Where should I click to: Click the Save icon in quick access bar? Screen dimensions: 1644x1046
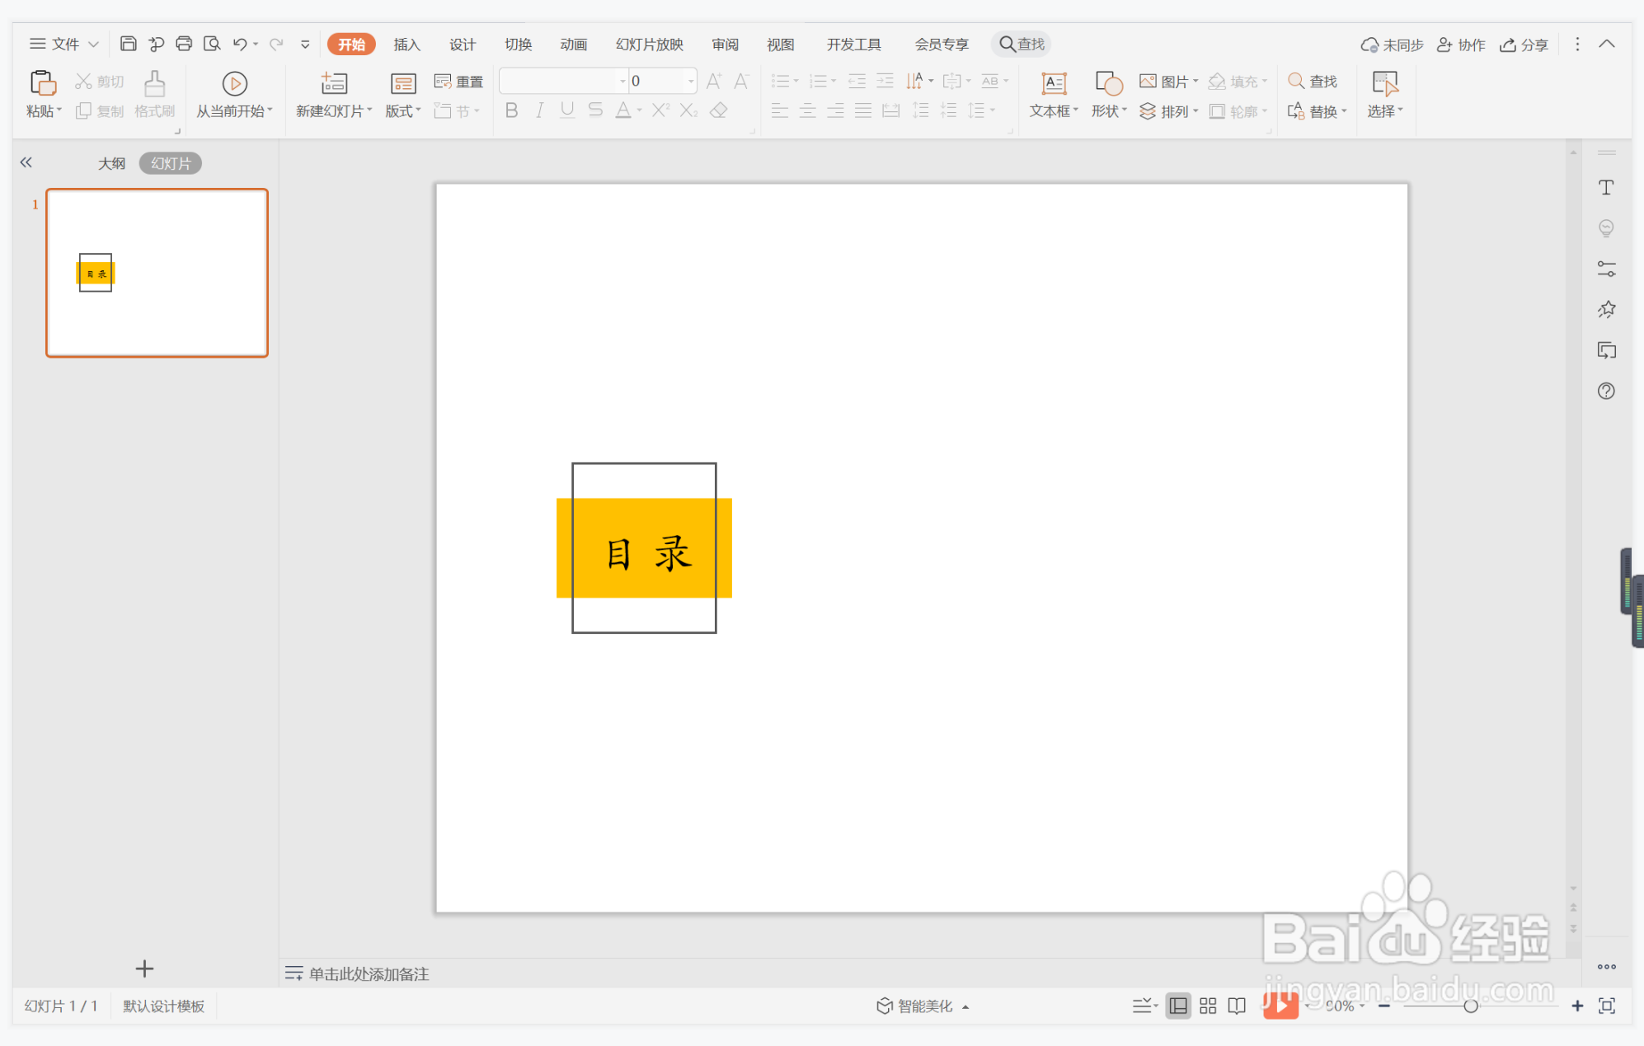128,44
